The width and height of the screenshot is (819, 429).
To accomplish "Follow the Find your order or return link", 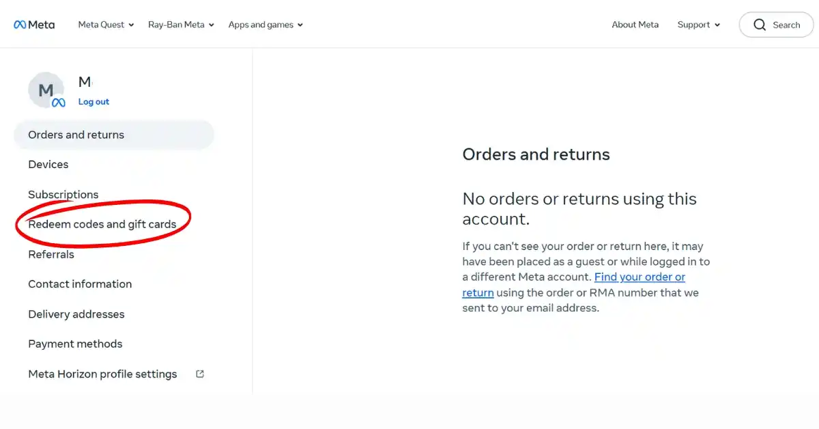I will pyautogui.click(x=640, y=277).
